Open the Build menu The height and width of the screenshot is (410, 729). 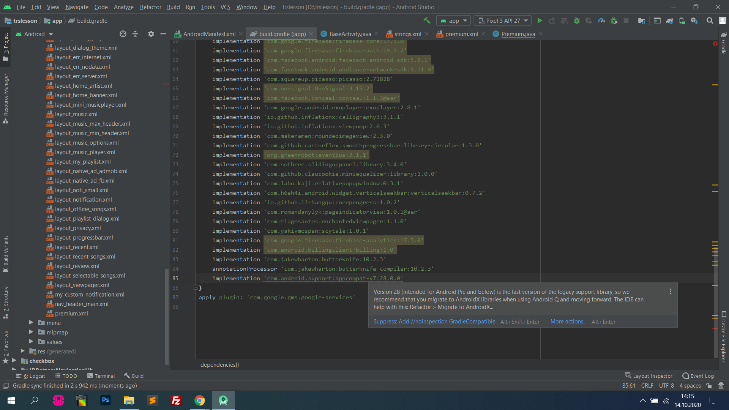pos(173,7)
